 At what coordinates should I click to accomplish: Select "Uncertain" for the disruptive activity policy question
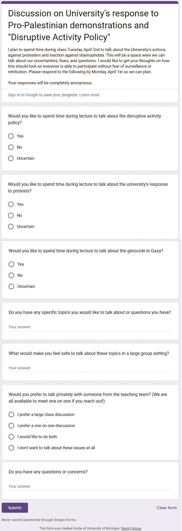[11, 158]
